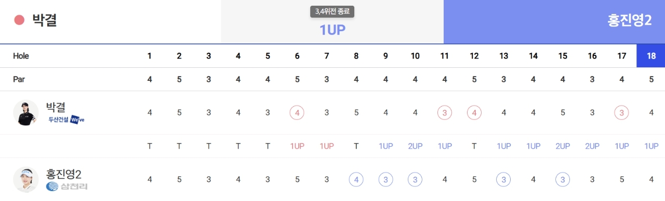This screenshot has width=665, height=201.
Task: Select highlighted hole 18 column header
Action: (650, 56)
